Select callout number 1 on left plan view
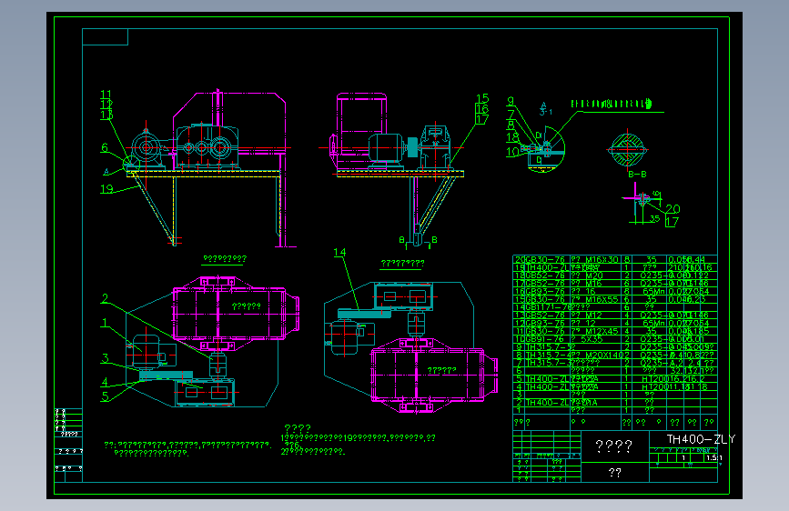The image size is (789, 511). pyautogui.click(x=104, y=323)
